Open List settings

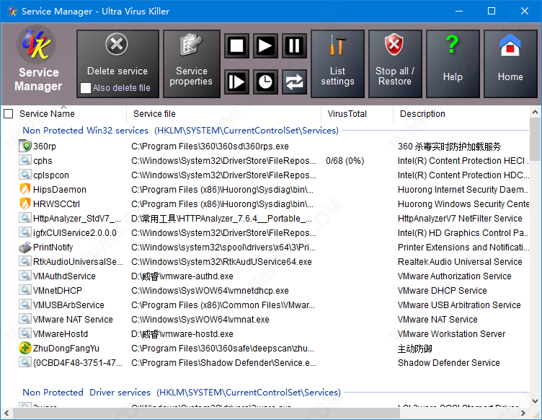tap(337, 64)
